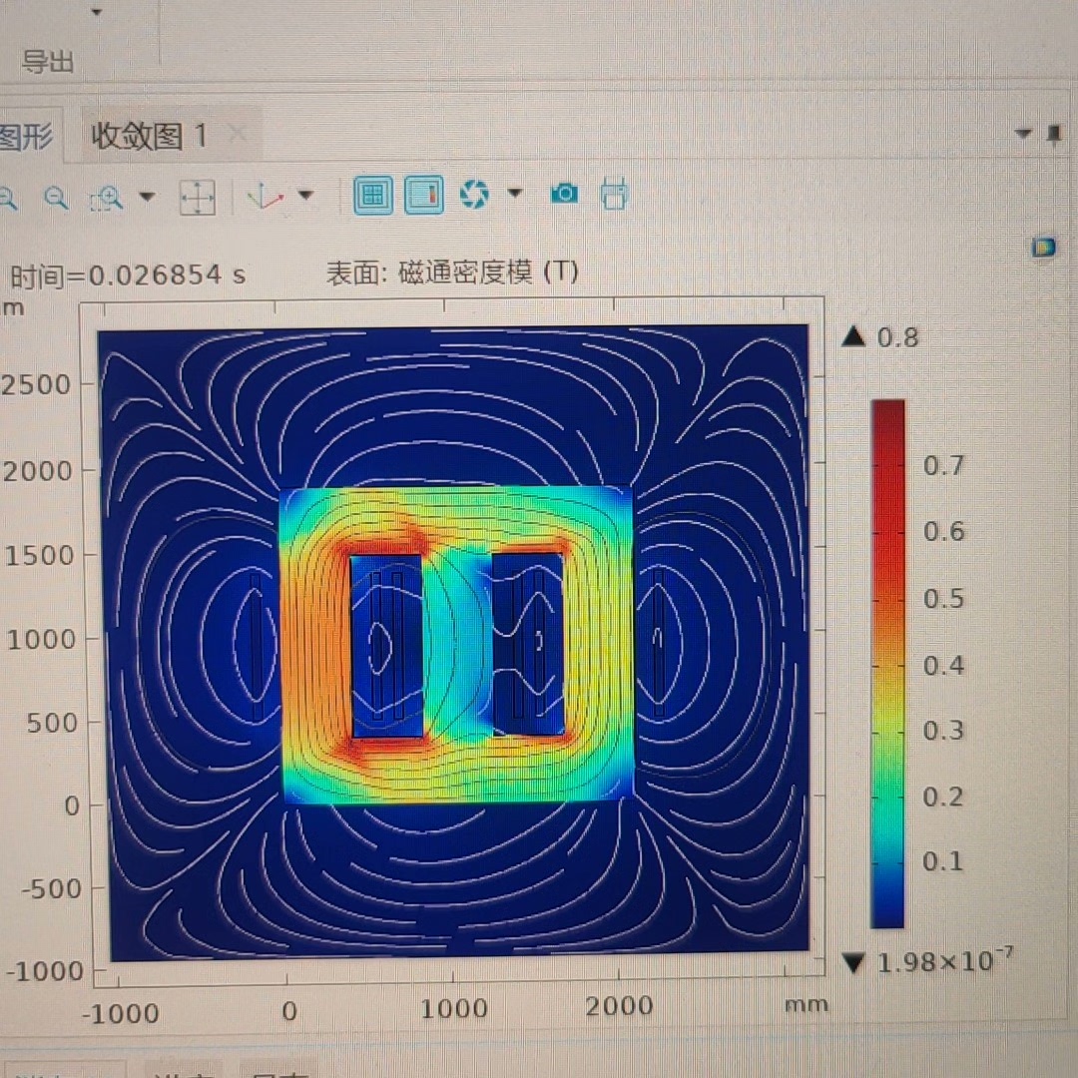Click the legend minimum value 1.98×10⁻⁷
This screenshot has width=1078, height=1078.
(x=944, y=960)
